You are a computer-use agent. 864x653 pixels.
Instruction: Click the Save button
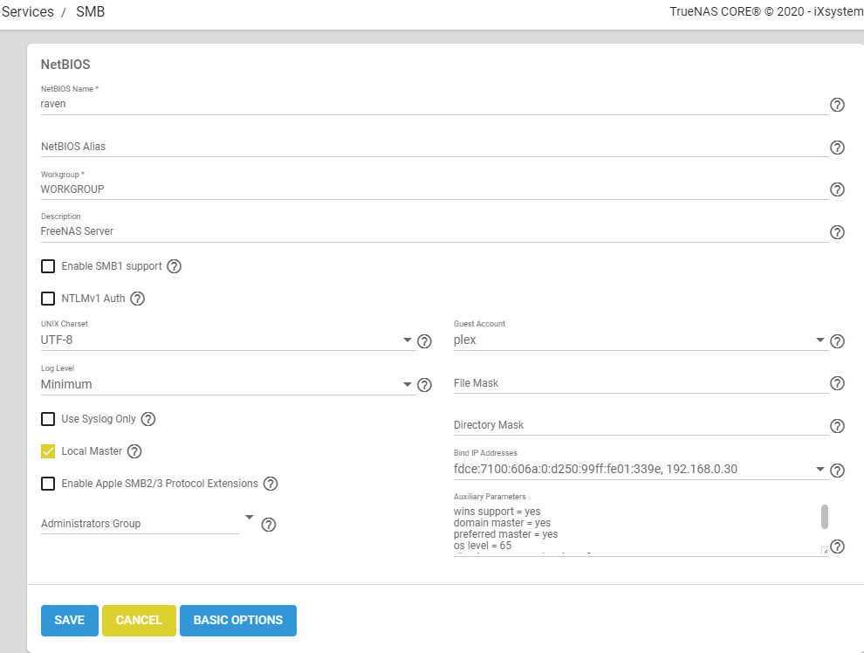click(70, 620)
